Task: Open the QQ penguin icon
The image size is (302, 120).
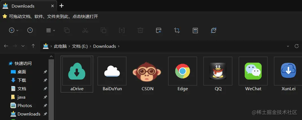Action: point(218,71)
